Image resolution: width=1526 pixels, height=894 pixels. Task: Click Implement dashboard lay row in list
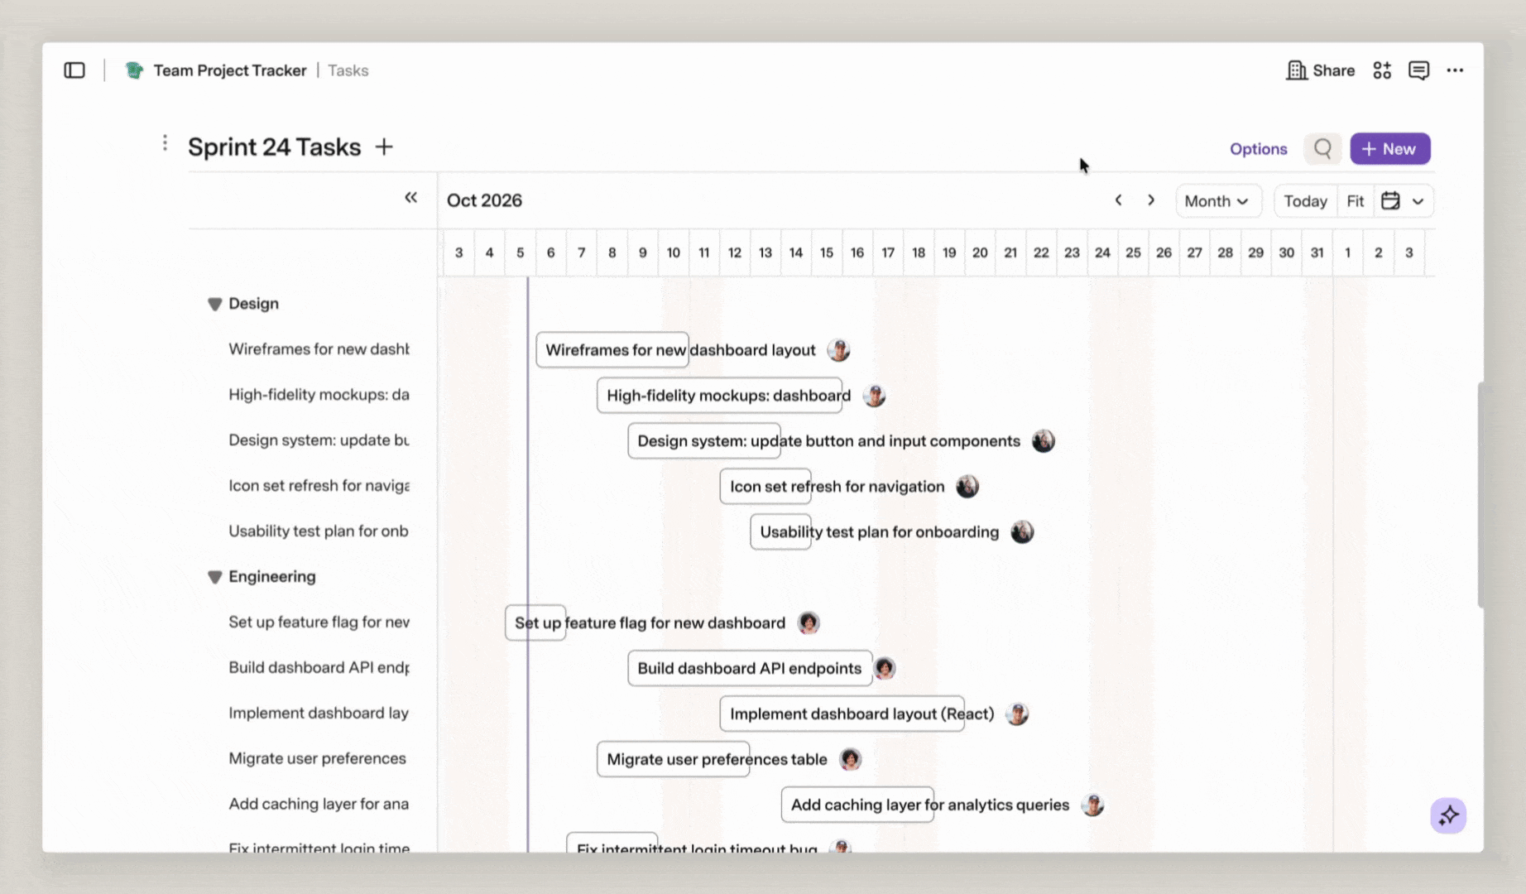coord(319,714)
